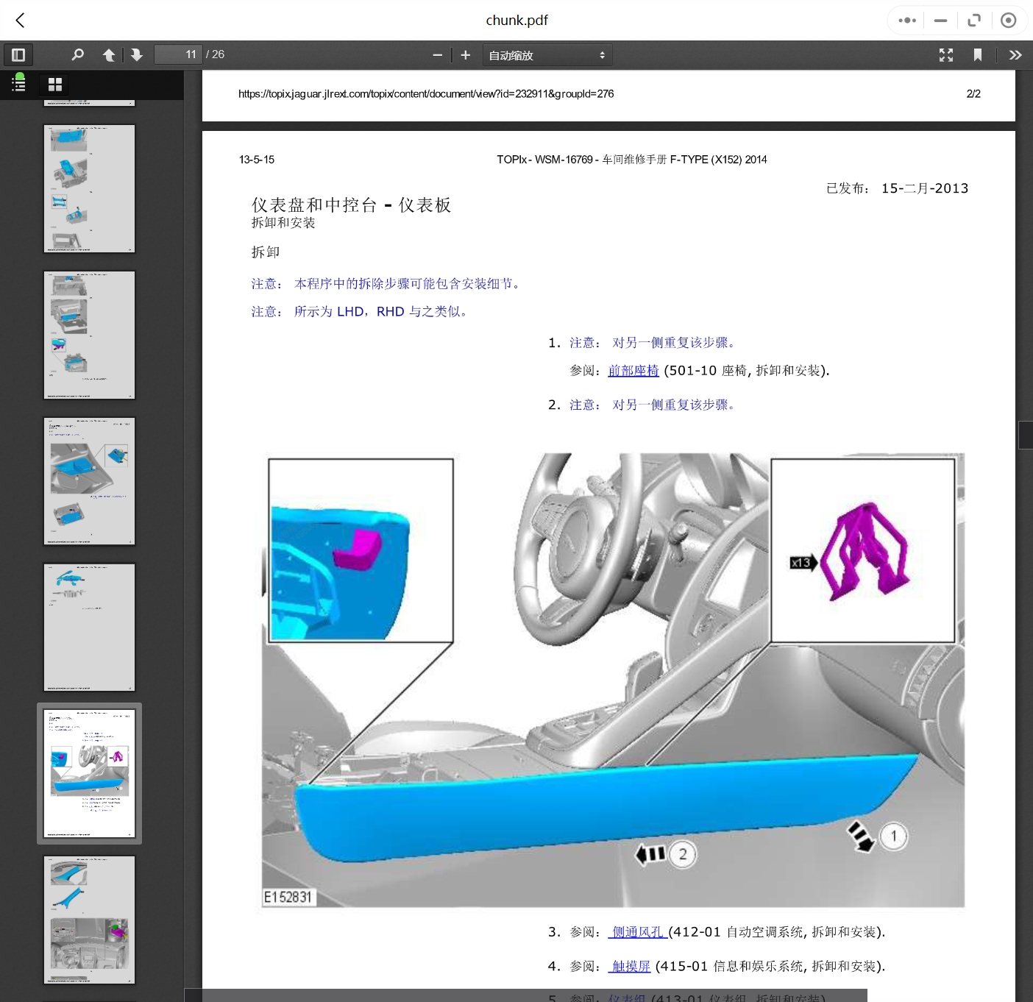The image size is (1033, 1002).
Task: Open the 前部座椅 link
Action: tap(633, 371)
